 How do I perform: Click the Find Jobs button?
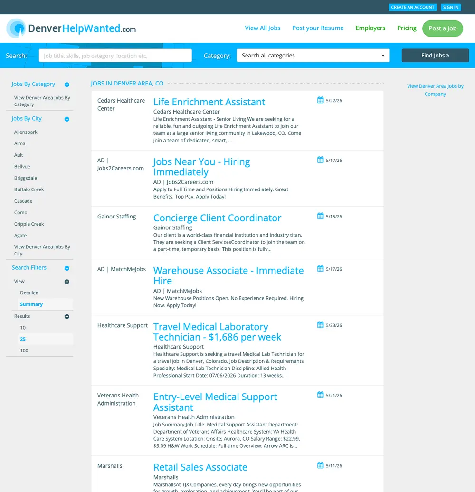pyautogui.click(x=435, y=56)
